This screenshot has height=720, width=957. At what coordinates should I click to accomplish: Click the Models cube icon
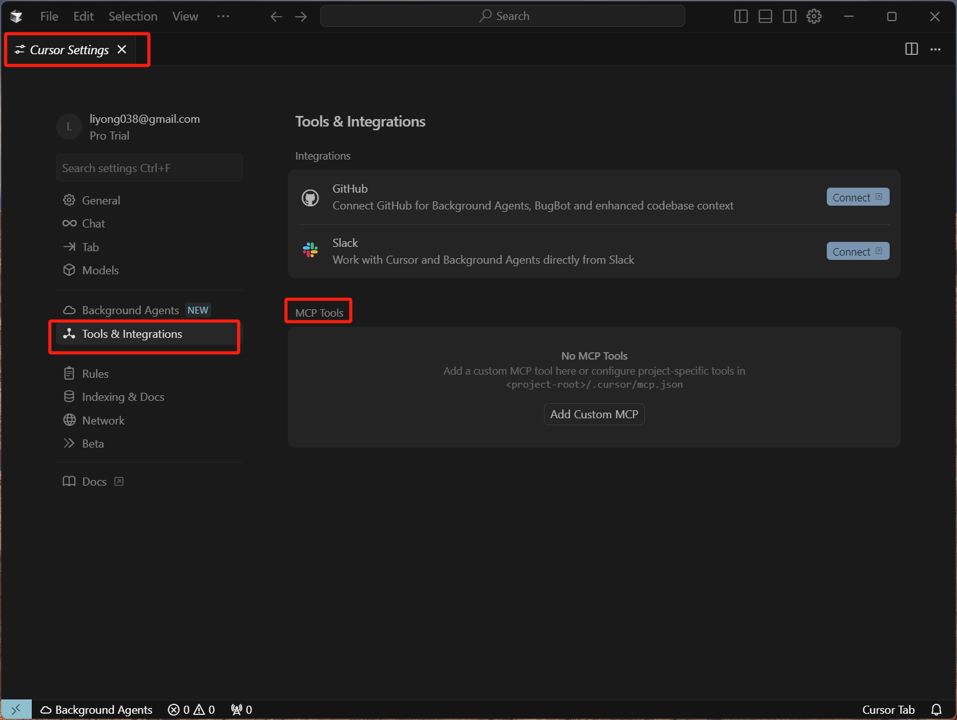click(x=69, y=270)
